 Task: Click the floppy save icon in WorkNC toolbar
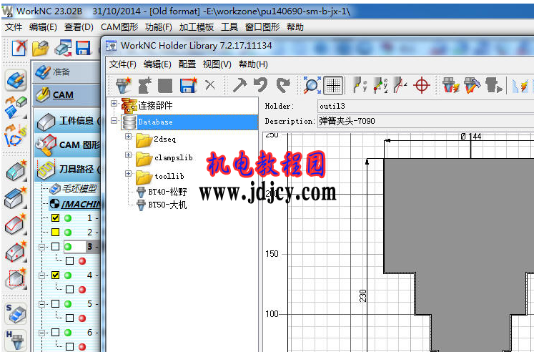tap(83, 48)
